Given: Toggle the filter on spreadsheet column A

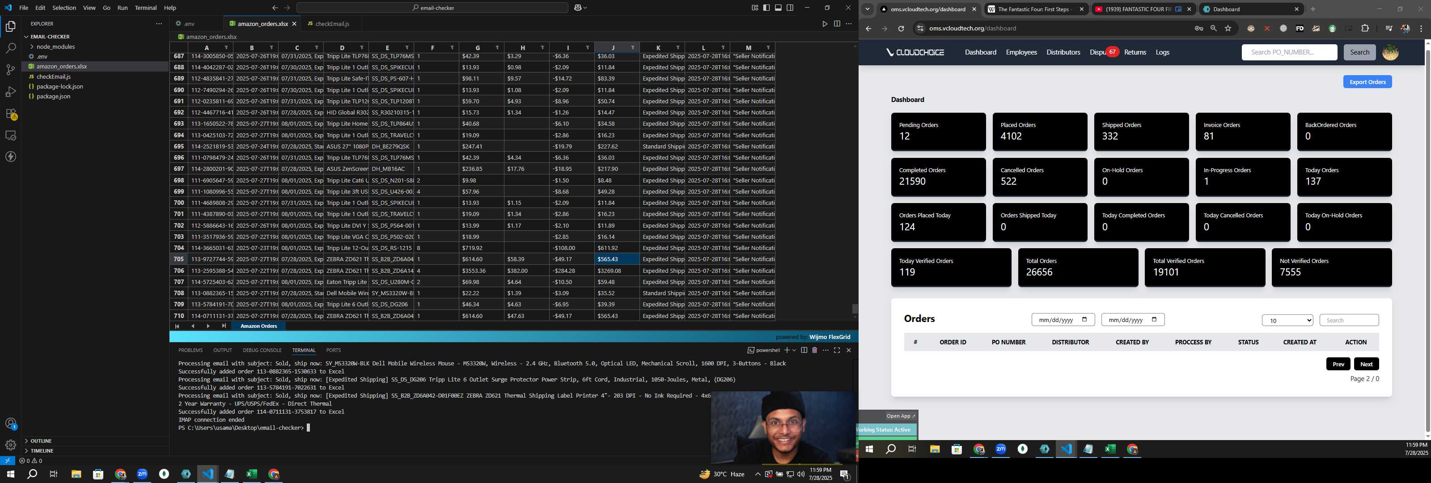Looking at the screenshot, I should 226,48.
